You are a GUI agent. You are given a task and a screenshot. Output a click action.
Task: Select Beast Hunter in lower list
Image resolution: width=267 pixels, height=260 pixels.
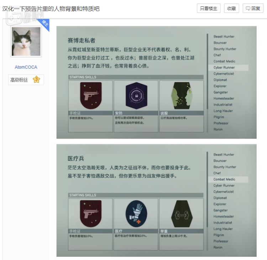click(x=224, y=155)
